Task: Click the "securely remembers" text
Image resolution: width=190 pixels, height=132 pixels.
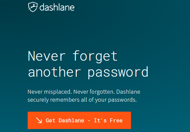Action: pos(53,100)
